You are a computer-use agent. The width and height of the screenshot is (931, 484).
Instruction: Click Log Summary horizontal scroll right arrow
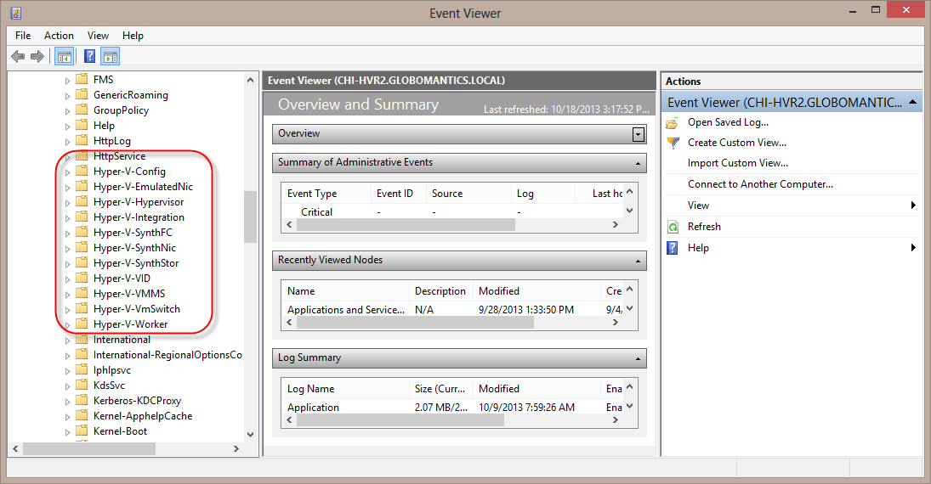tap(615, 420)
